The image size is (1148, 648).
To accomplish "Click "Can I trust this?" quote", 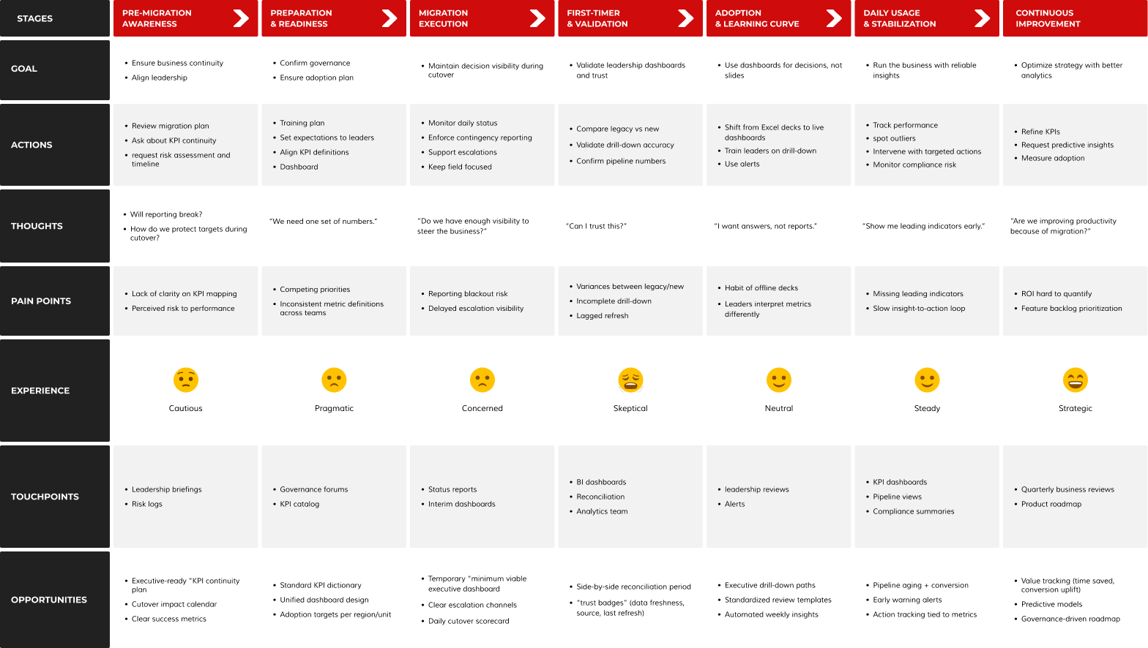I will (x=596, y=226).
